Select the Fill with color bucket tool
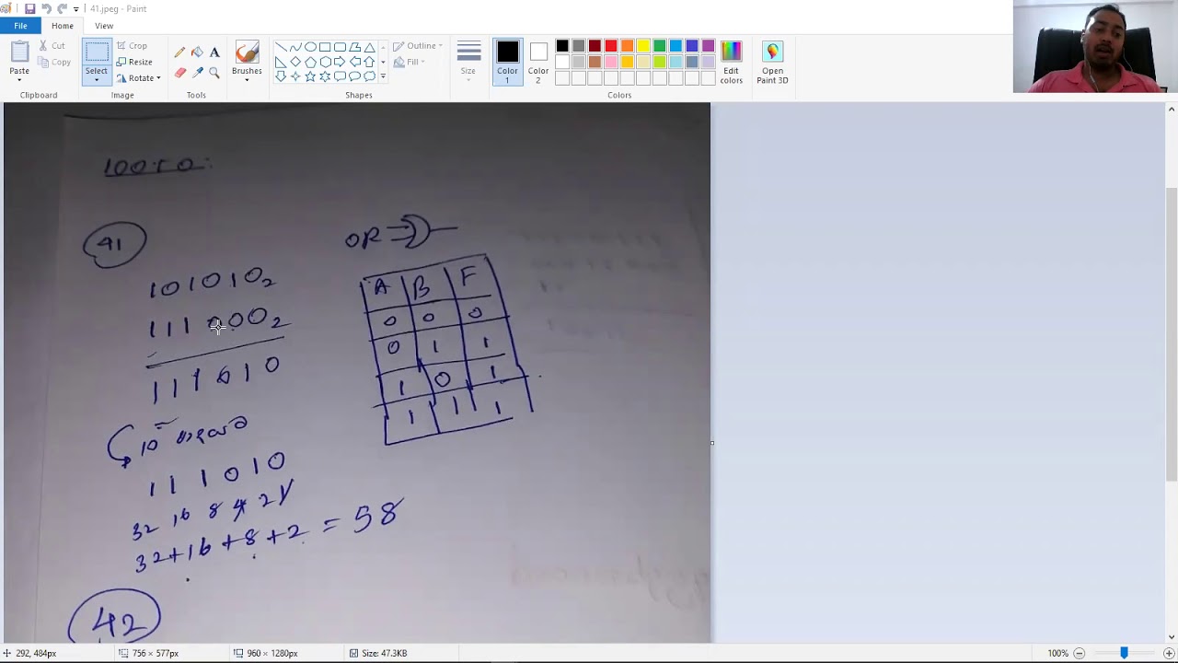This screenshot has height=663, width=1178. click(197, 52)
